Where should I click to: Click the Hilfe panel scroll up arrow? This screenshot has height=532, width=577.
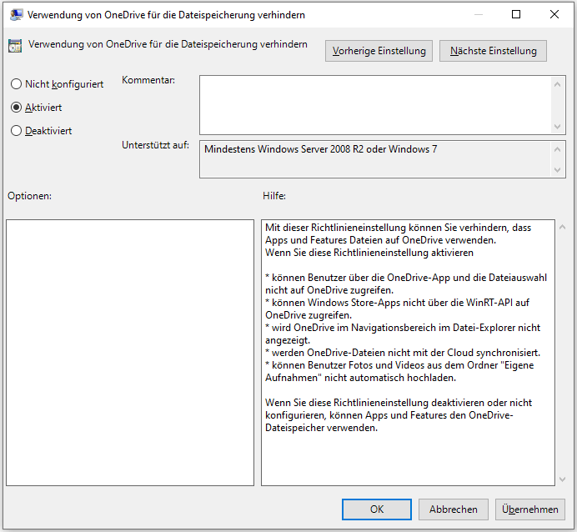point(562,227)
